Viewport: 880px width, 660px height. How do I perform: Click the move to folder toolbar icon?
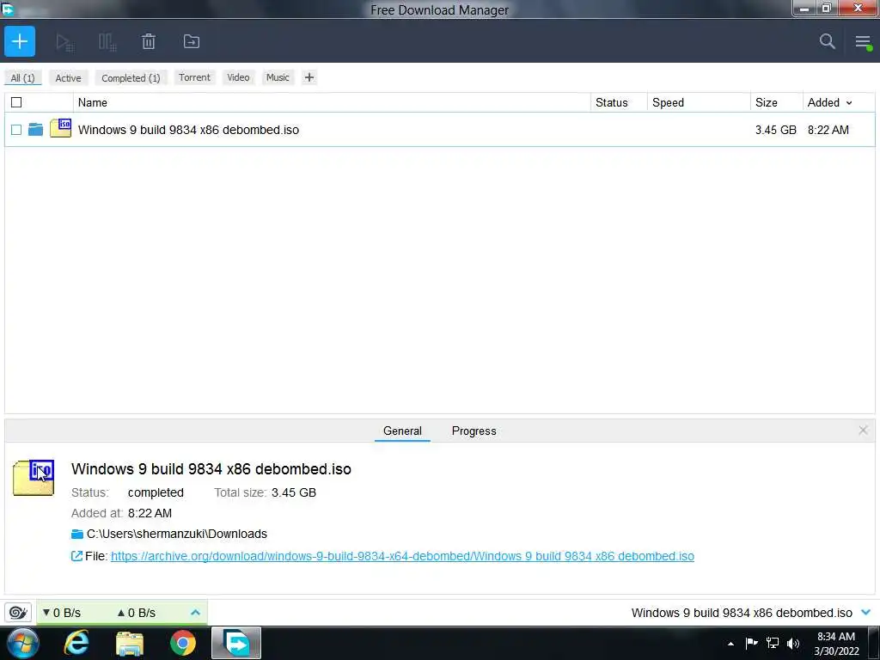(192, 41)
